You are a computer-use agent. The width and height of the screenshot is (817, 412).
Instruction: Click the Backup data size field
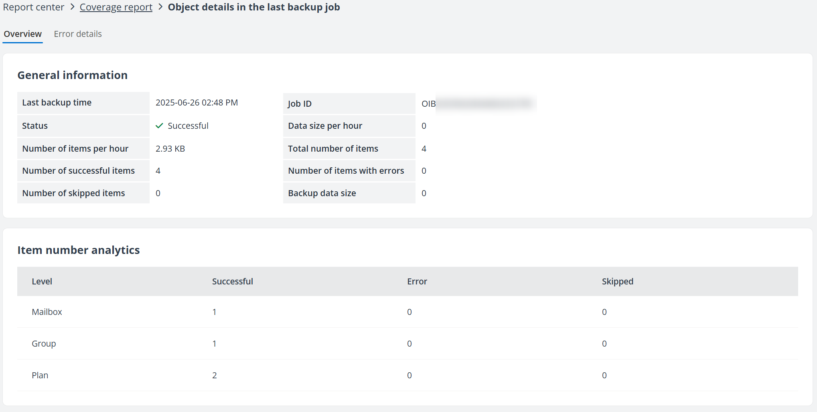tap(322, 193)
